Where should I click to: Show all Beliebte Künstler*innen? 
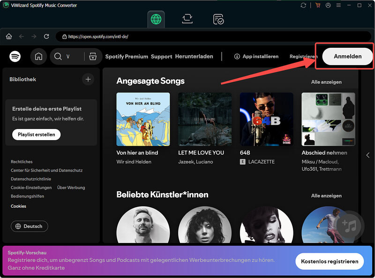tap(326, 195)
